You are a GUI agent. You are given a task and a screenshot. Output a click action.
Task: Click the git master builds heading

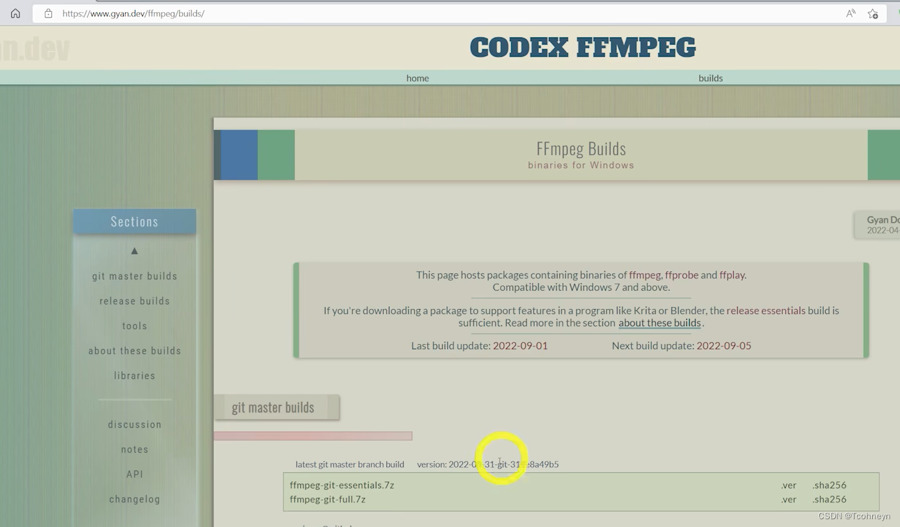(x=274, y=407)
